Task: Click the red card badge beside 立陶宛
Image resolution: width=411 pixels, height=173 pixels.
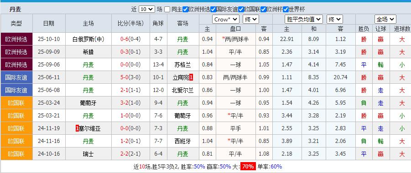Action: pyautogui.click(x=191, y=77)
